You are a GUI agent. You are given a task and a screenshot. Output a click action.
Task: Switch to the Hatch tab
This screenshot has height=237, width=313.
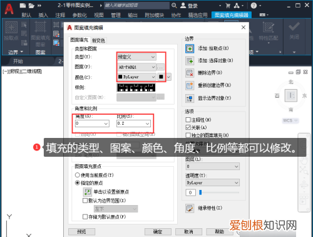(x=79, y=40)
